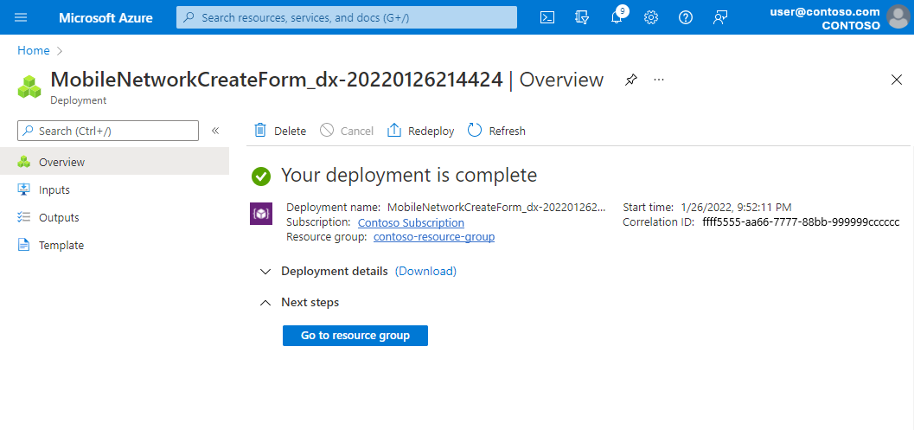The height and width of the screenshot is (430, 914).
Task: Click Cancel in the command bar
Action: pos(347,131)
